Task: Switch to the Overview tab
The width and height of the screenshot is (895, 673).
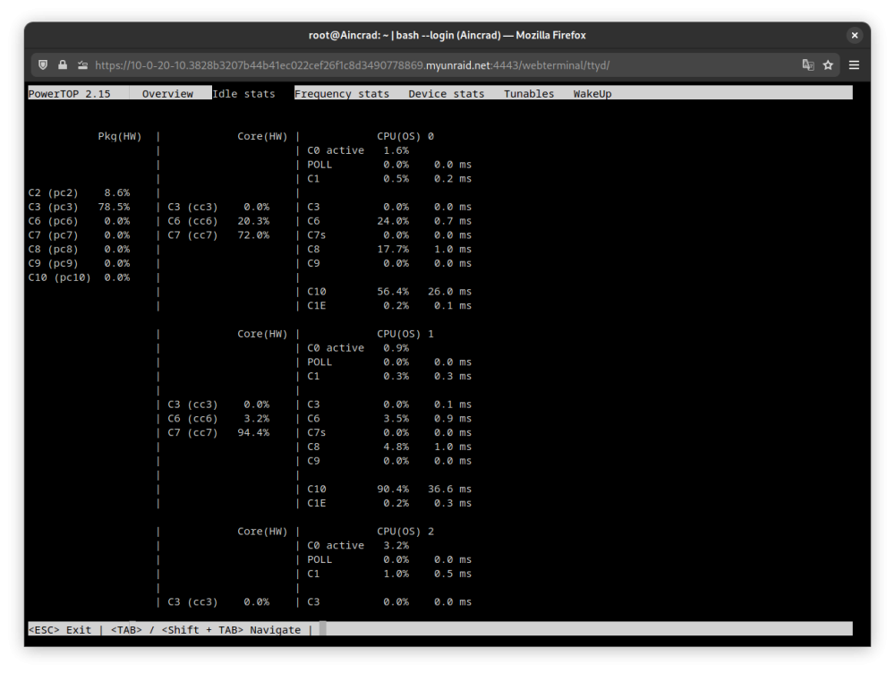Action: (x=167, y=94)
